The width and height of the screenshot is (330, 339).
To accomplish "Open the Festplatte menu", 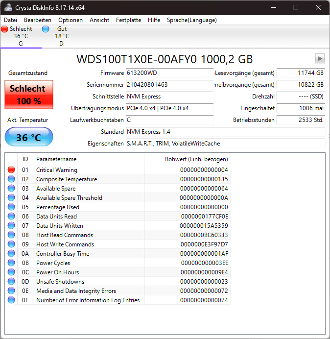I will coord(129,20).
